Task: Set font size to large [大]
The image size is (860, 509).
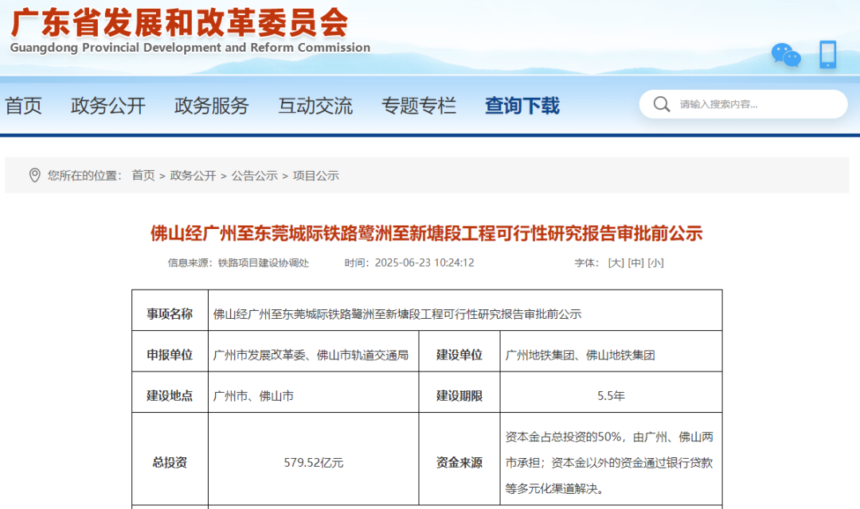Action: point(616,263)
